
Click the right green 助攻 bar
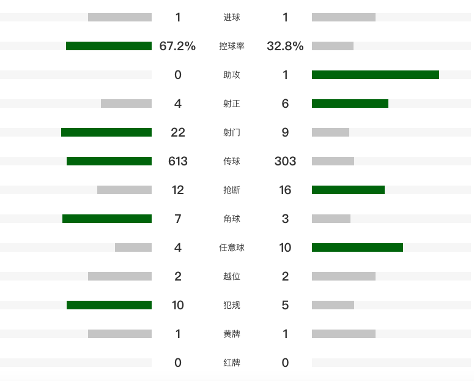(376, 75)
